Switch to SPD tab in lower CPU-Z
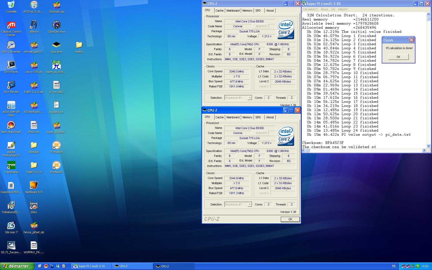Screen dimensions: 432x270 pos(258,117)
